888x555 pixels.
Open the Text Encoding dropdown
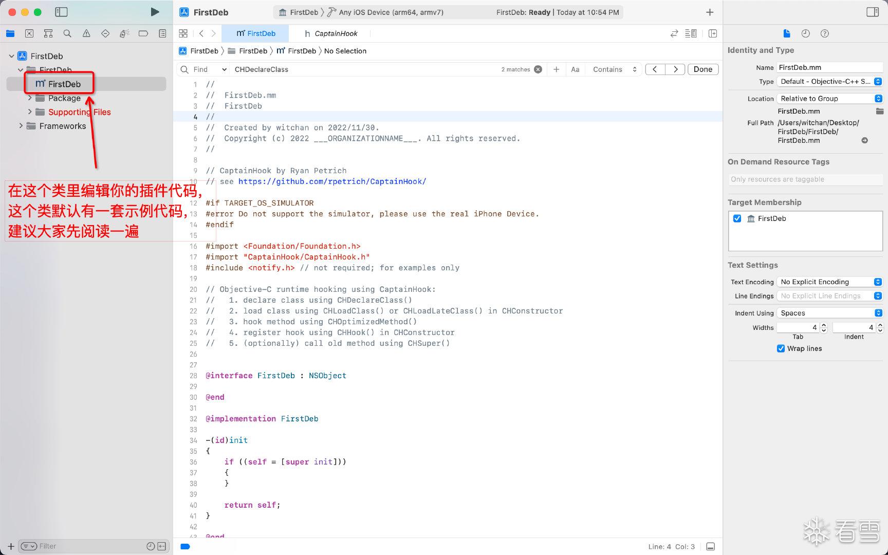tap(829, 282)
